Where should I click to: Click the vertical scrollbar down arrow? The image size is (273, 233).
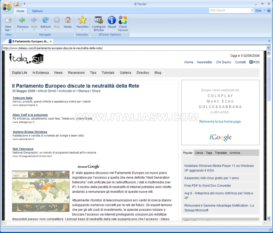[268, 218]
